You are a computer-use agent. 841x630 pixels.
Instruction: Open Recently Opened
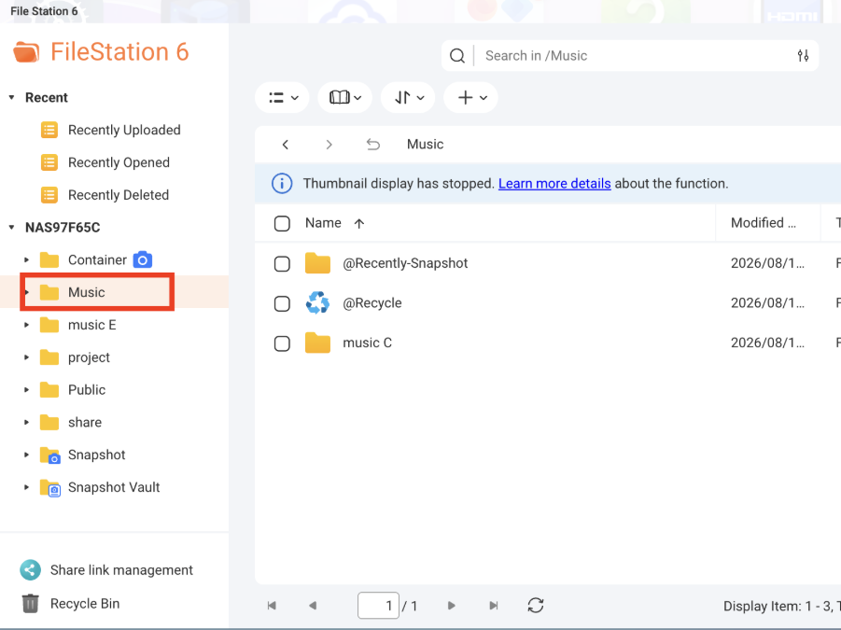(119, 162)
